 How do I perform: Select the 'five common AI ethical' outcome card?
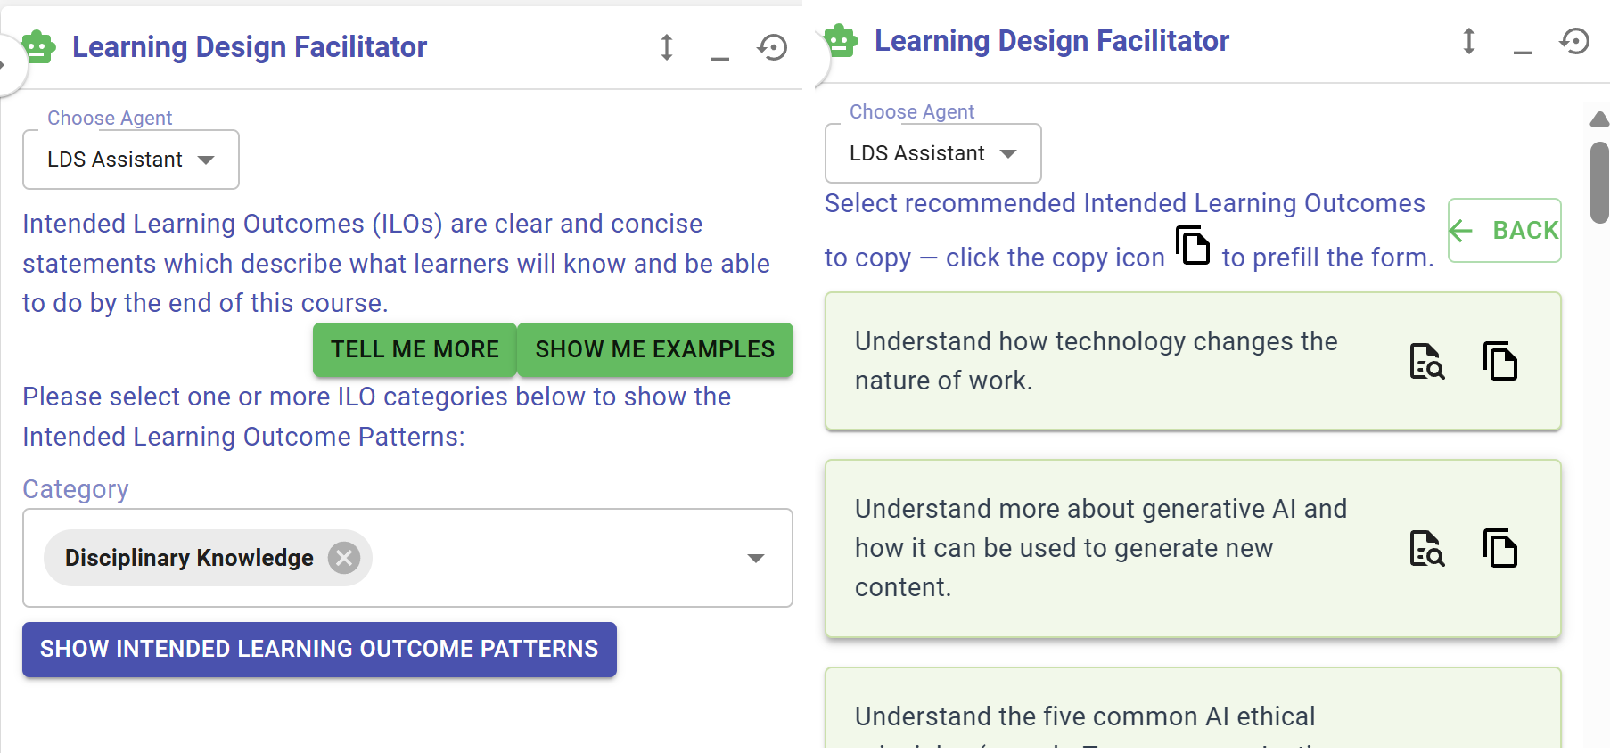1193,708
